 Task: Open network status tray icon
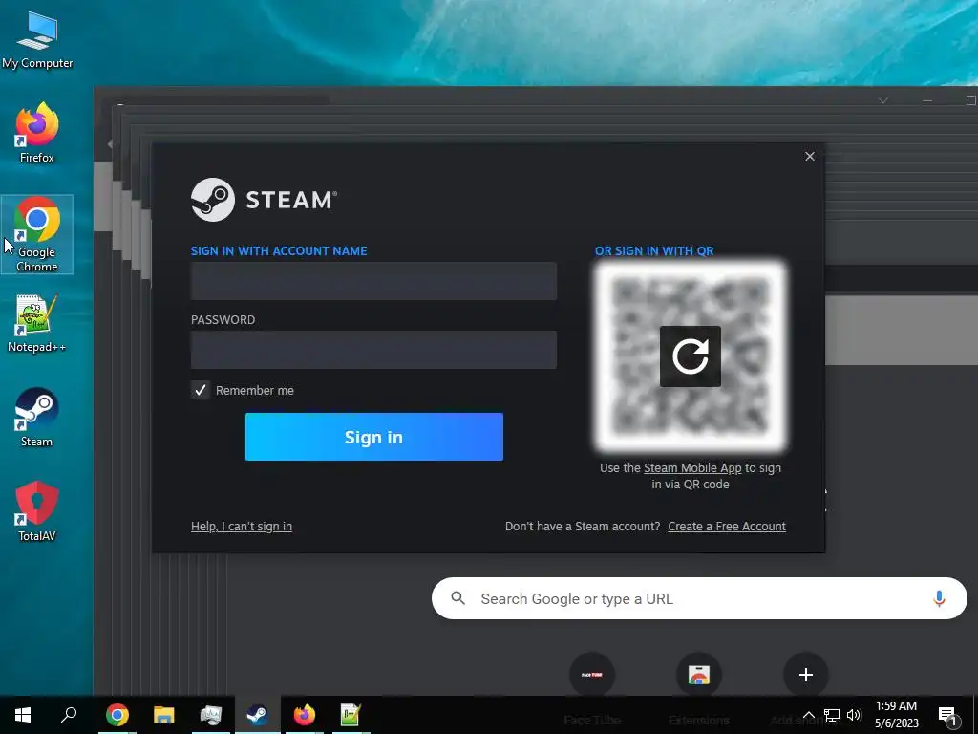[x=832, y=715]
